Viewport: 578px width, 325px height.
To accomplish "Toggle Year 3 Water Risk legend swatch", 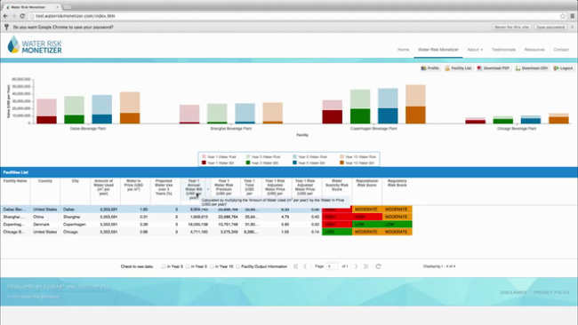I will coord(248,157).
